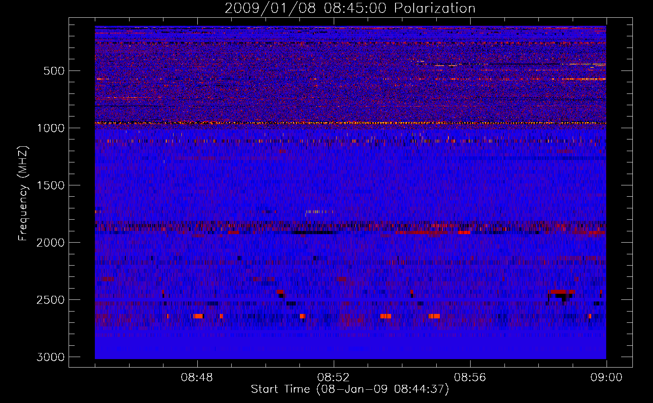
Task: Click the 2500 frequency tick label
Action: tap(50, 300)
